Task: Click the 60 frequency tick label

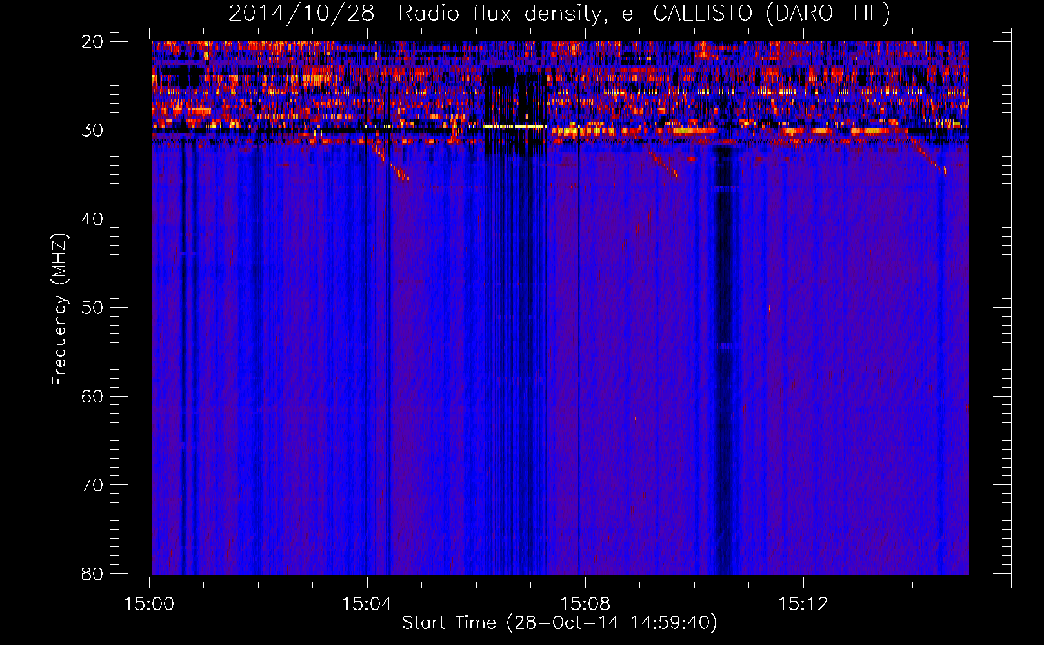Action: 92,396
